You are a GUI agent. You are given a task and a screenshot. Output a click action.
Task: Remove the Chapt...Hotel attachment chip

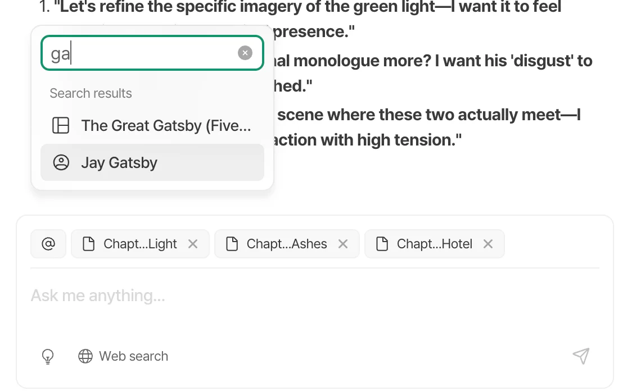[x=488, y=244]
